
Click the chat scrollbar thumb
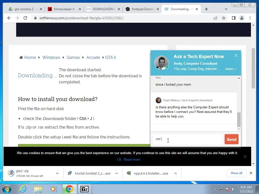(x=239, y=120)
